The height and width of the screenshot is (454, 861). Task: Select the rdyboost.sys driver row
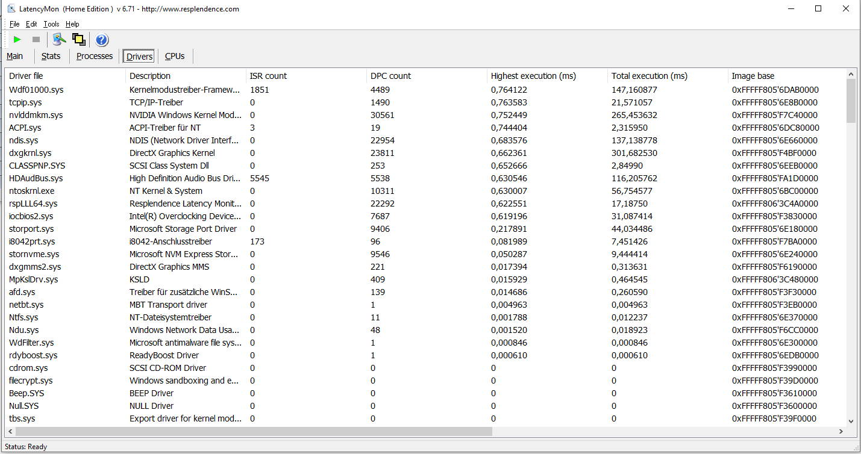tap(425, 355)
